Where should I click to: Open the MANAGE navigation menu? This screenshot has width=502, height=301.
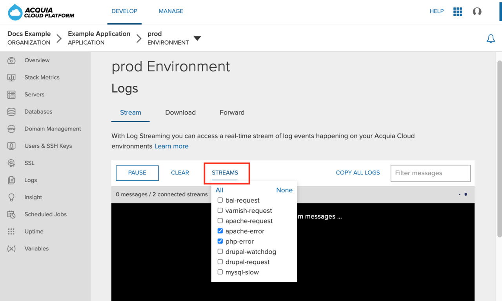(x=171, y=11)
